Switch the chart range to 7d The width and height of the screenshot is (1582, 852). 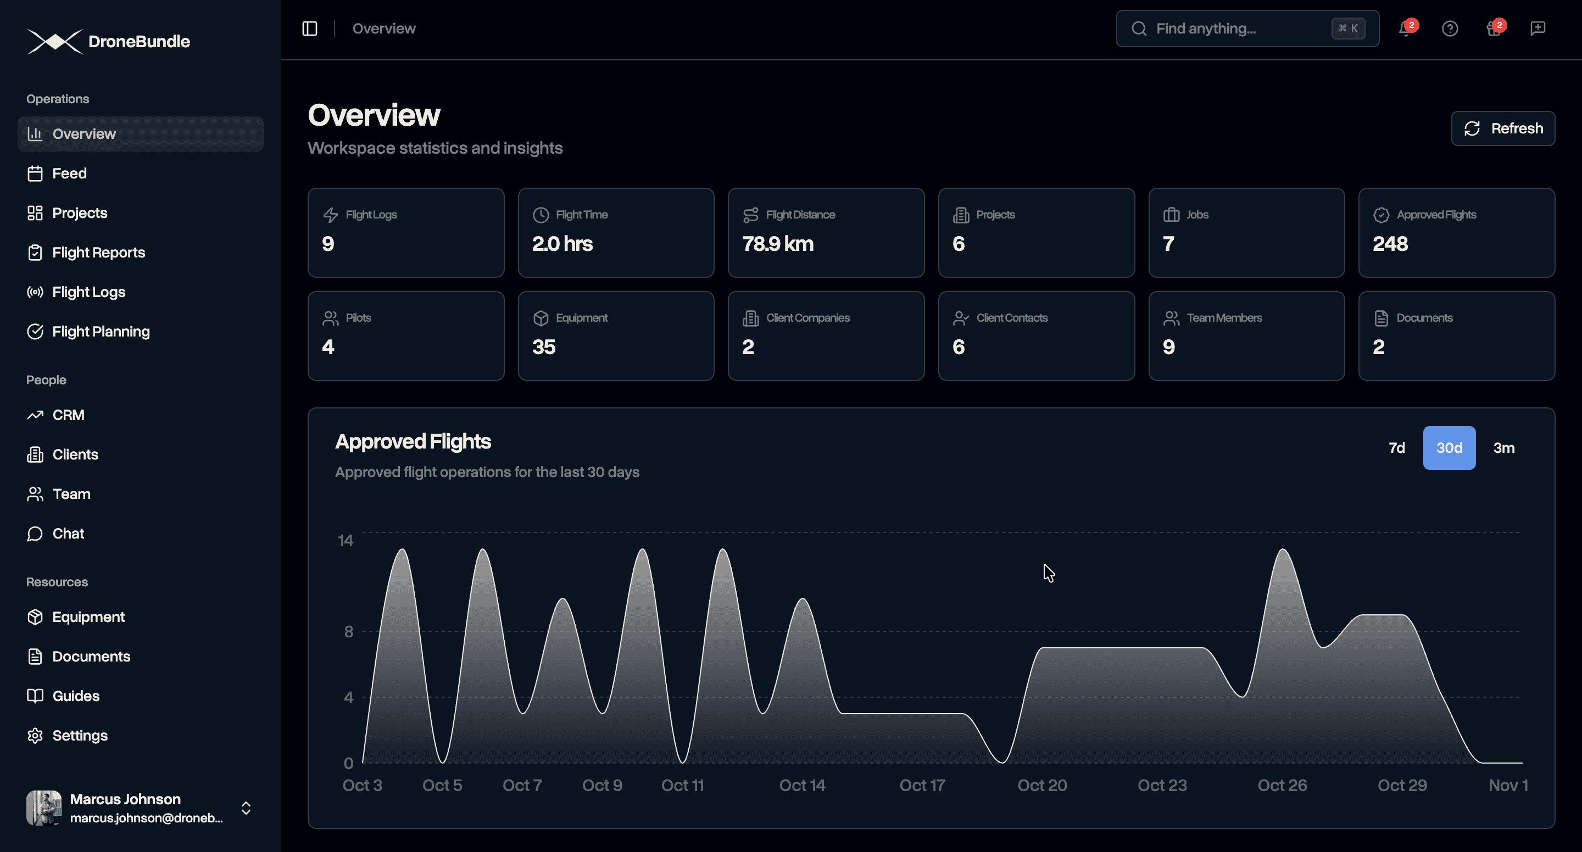tap(1396, 447)
